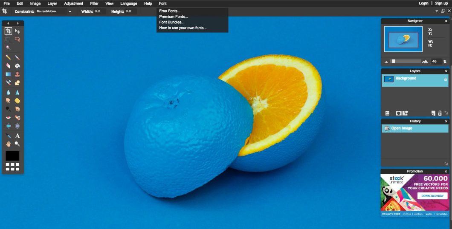This screenshot has height=229, width=452.
Task: Select the Crop tool
Action: click(x=9, y=31)
